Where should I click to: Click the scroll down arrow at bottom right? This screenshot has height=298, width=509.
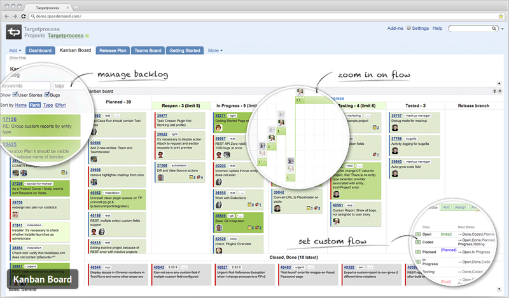(x=499, y=289)
